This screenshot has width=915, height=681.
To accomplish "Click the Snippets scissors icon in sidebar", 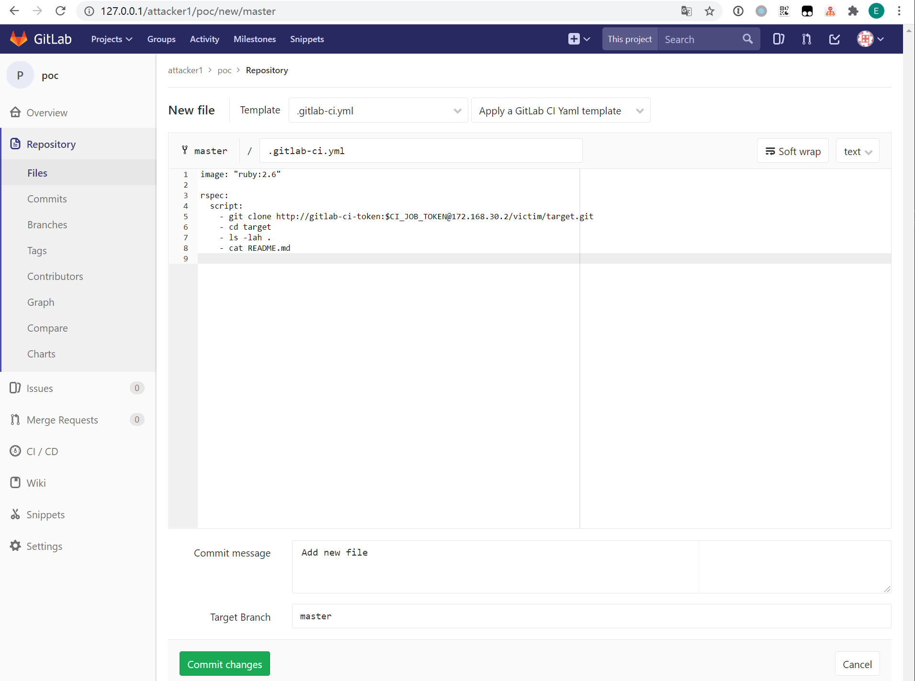I will 15,514.
